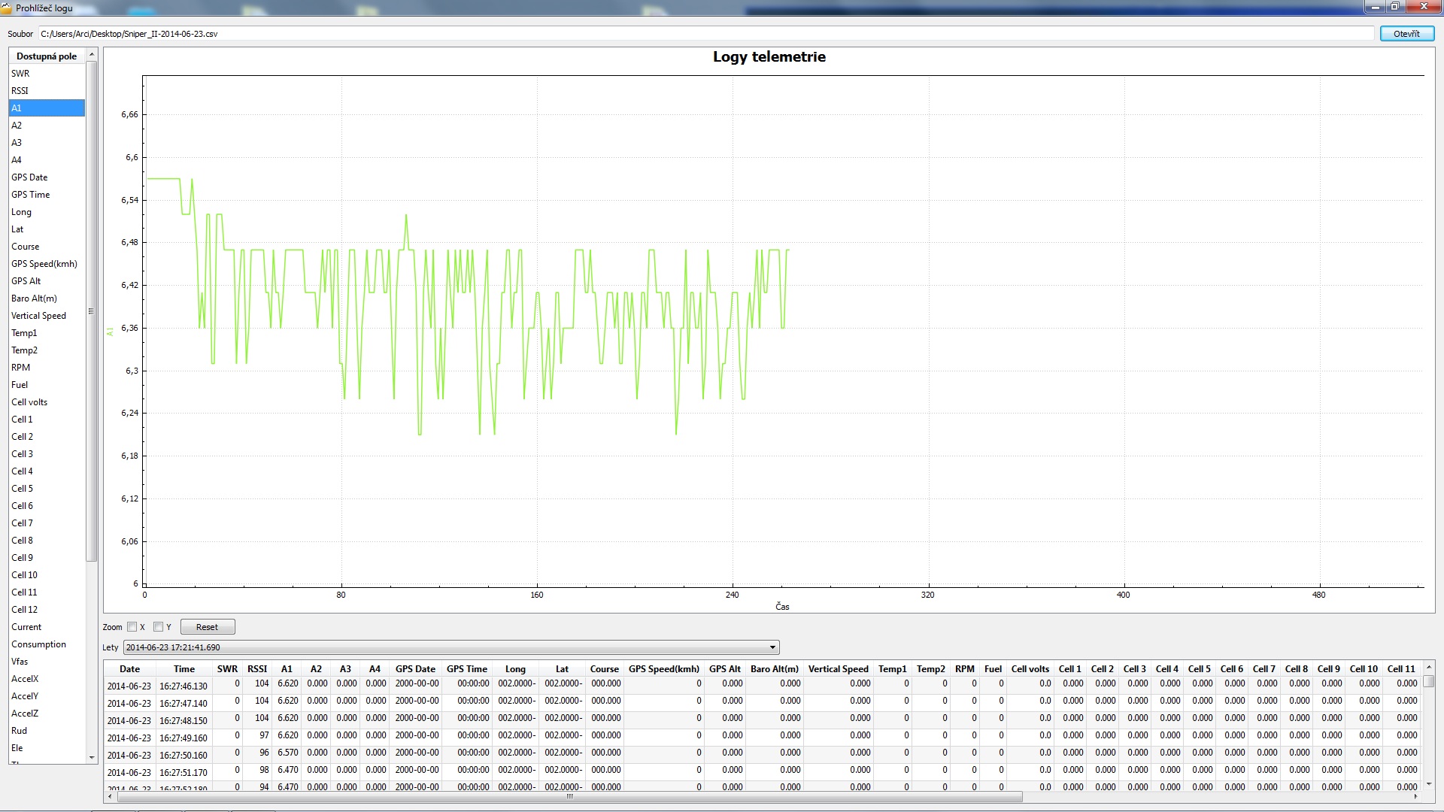Click the table's horizontal scroll-left arrow
This screenshot has height=812, width=1444.
coord(111,796)
